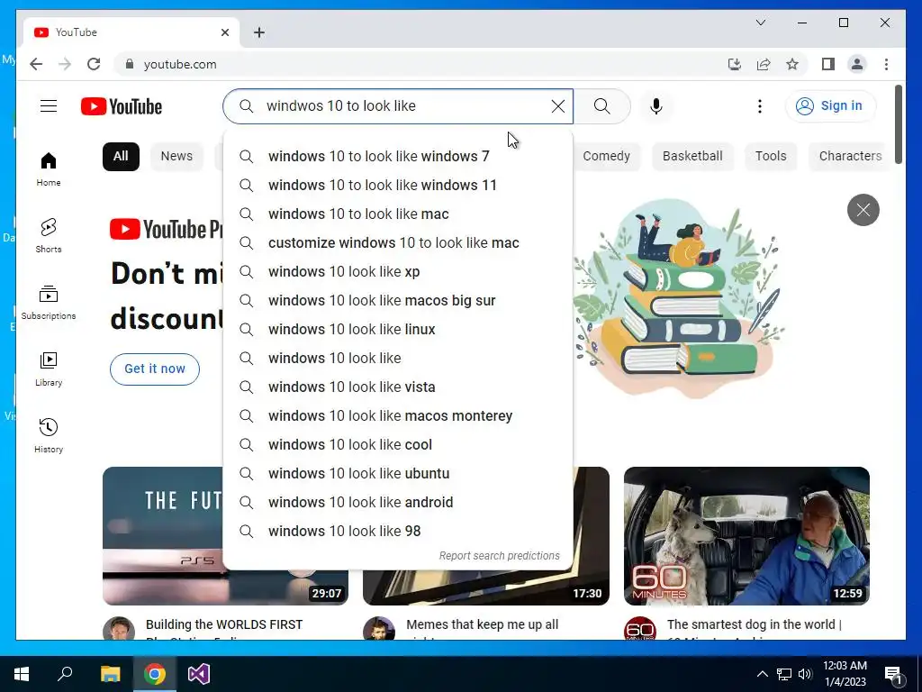Start voice search with the microphone
The image size is (922, 692).
pyautogui.click(x=656, y=106)
